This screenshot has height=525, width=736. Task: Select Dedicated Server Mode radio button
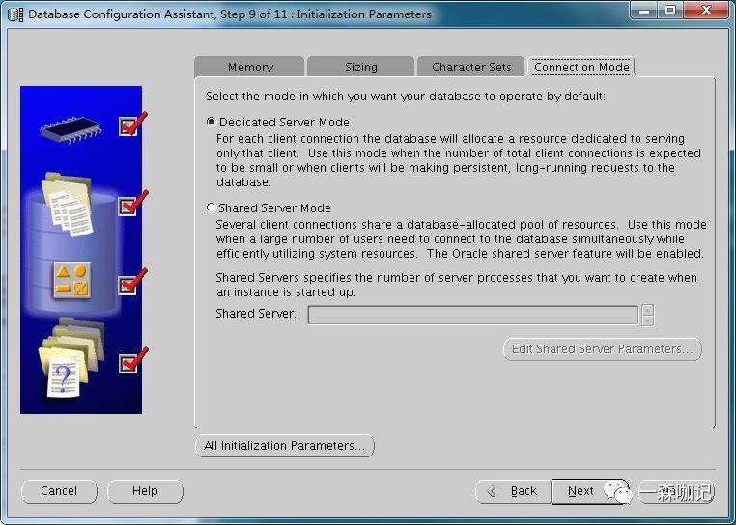point(212,122)
